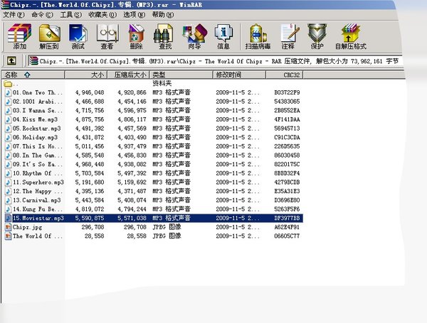Screen dimensions: 427x323
Task: Click the image icon of Chipz.jpg
Action: pyautogui.click(x=8, y=227)
